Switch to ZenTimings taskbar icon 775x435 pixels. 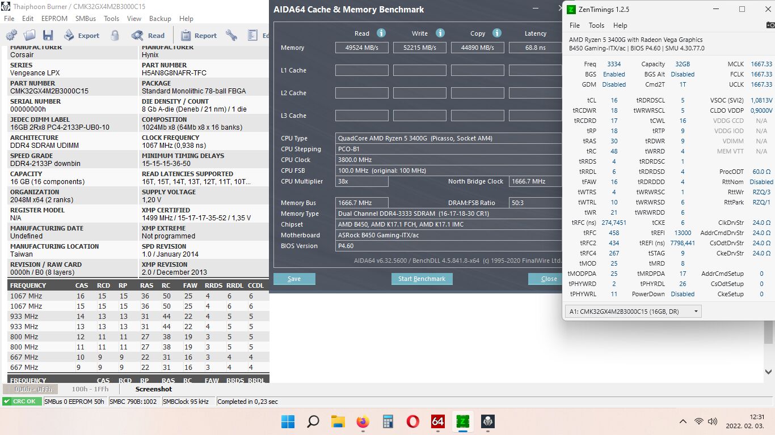(463, 421)
